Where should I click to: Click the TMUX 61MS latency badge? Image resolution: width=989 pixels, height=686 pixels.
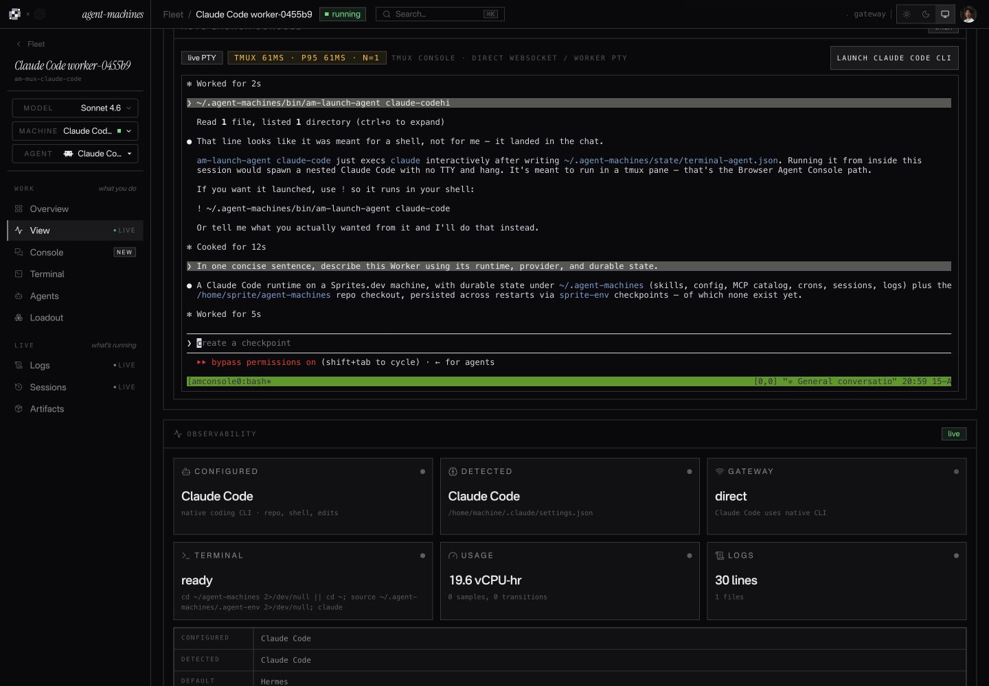(x=307, y=58)
